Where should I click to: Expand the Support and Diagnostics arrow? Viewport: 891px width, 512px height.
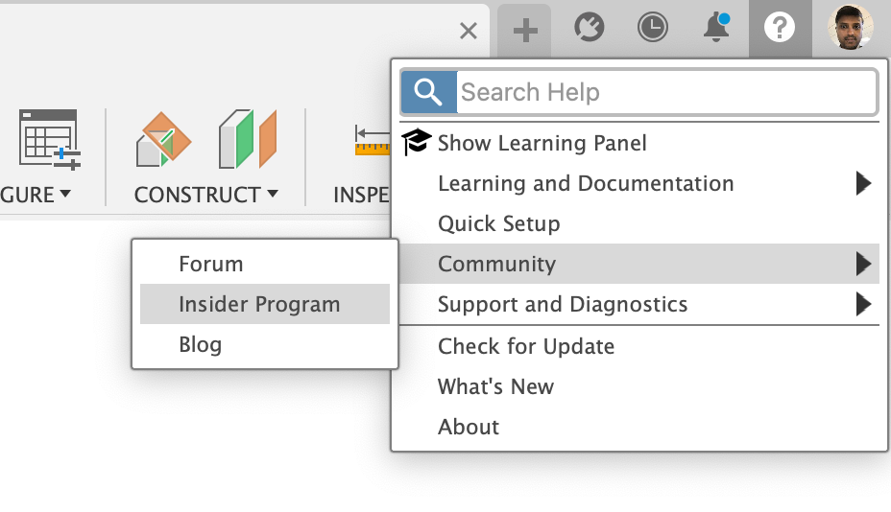[864, 304]
